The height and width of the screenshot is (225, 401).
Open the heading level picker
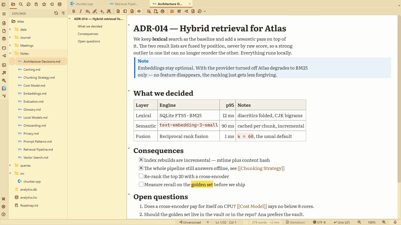tap(88, 11)
